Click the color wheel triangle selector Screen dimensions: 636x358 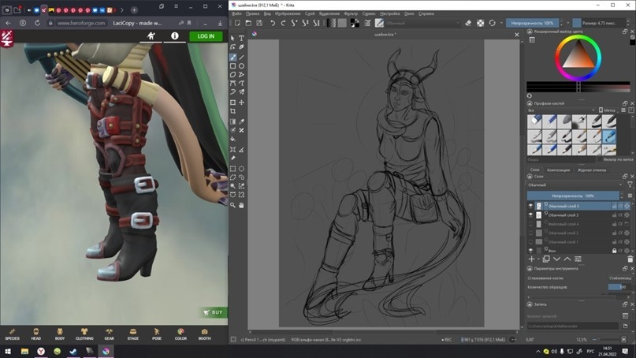(x=578, y=56)
